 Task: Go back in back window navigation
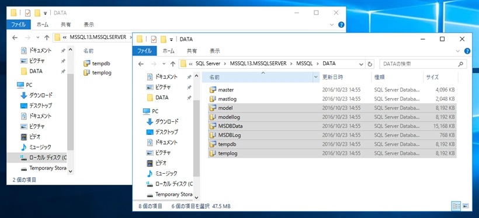point(15,38)
